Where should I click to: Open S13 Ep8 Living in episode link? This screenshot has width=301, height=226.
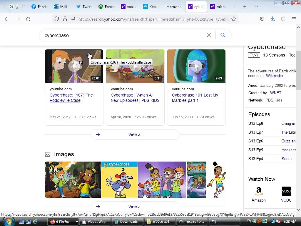click(x=288, y=123)
